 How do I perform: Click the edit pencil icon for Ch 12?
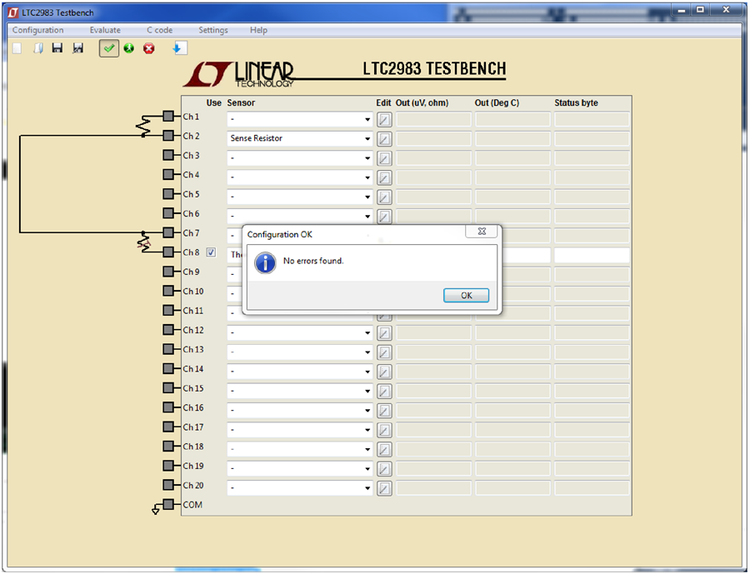click(384, 333)
